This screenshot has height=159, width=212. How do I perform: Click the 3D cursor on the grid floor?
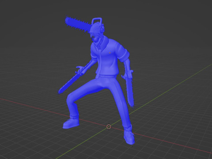[x=109, y=127]
